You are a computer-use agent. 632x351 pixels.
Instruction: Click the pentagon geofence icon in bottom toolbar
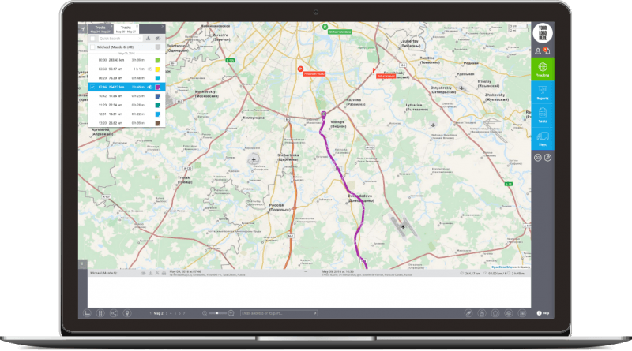pos(495,313)
